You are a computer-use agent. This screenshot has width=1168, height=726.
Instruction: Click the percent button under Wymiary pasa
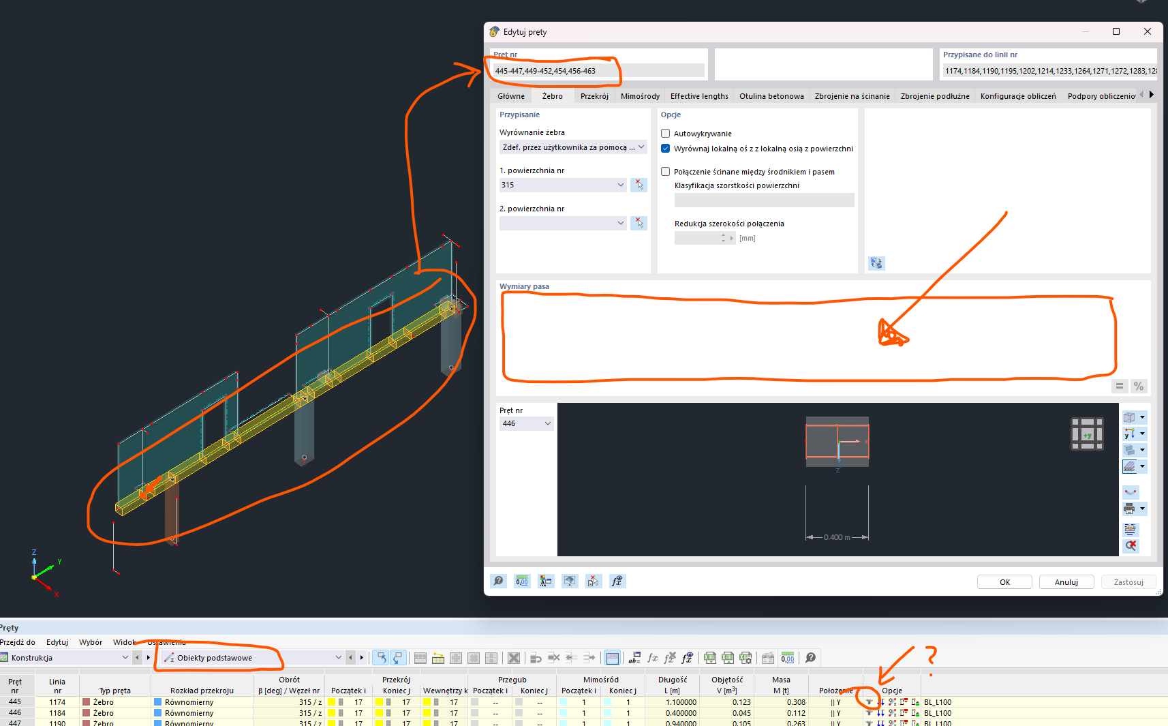1138,386
